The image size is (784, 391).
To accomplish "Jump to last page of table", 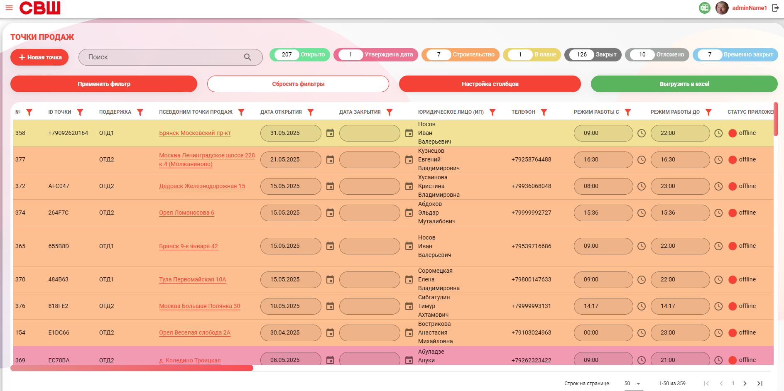I will coord(760,384).
